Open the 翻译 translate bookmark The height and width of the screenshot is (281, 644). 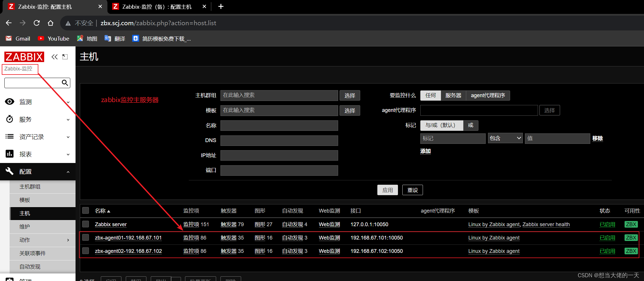(115, 39)
